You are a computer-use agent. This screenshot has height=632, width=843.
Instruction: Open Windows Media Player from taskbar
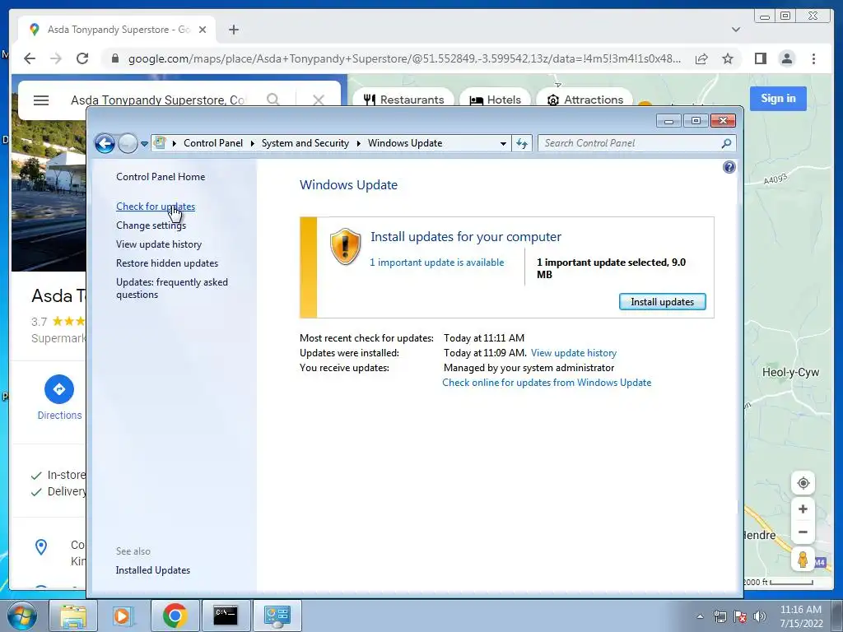click(x=123, y=616)
